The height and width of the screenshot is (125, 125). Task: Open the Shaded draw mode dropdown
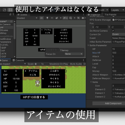27,18
